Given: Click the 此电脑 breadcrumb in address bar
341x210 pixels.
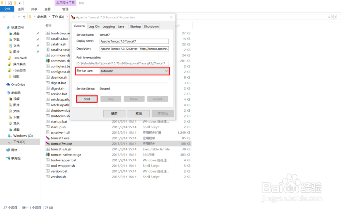Looking at the screenshot, I should tap(42, 17).
